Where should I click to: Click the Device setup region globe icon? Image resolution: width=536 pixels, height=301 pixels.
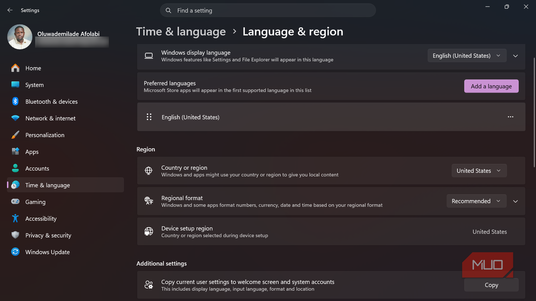tap(149, 231)
